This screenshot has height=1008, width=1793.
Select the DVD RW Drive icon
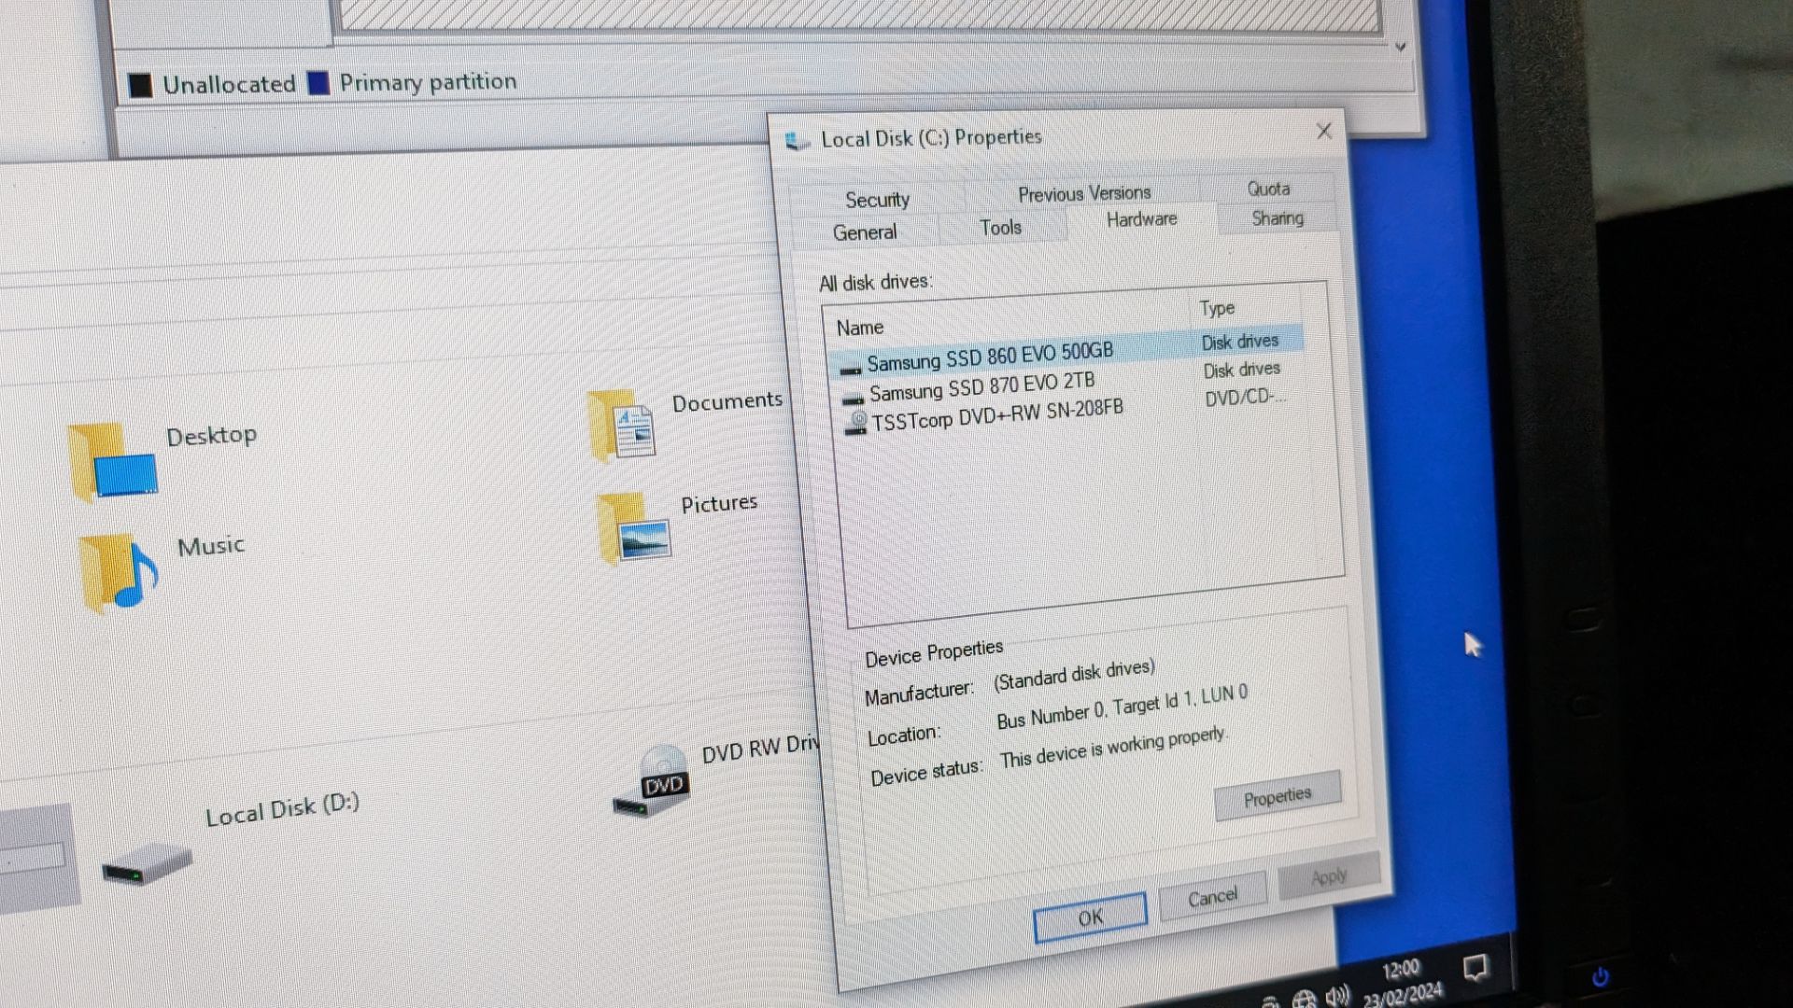point(653,782)
